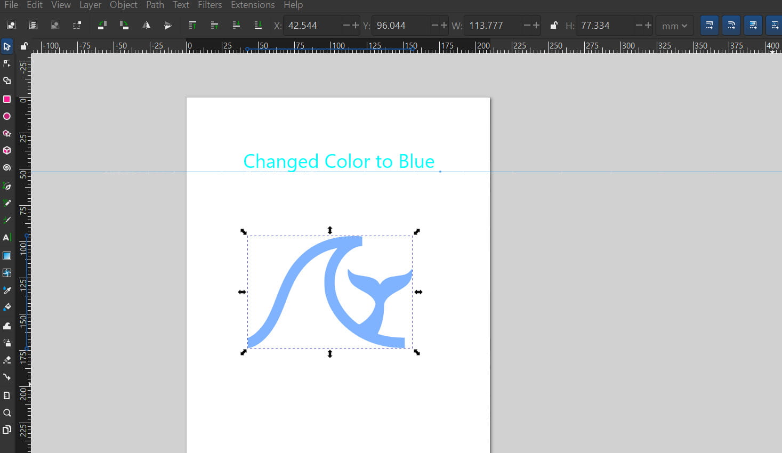Viewport: 782px width, 453px height.
Task: Flip selection horizontally
Action: click(146, 25)
